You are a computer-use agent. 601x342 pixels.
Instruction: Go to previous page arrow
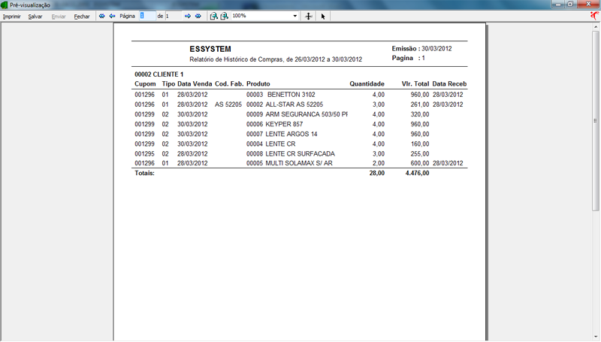tap(112, 16)
